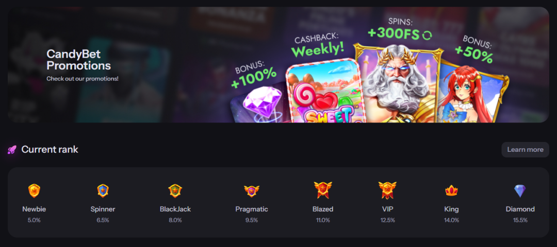Click the Blazed rank emblem icon
Screen dimensions: 557x247
323,190
